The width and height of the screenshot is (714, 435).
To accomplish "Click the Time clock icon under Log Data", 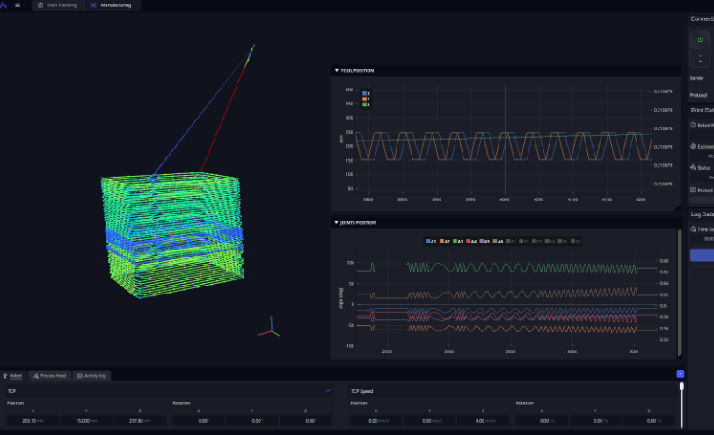I will coord(694,228).
